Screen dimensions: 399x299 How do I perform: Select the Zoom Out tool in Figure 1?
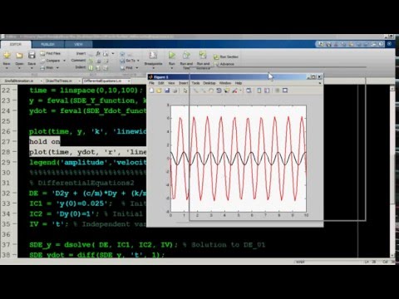[204, 91]
